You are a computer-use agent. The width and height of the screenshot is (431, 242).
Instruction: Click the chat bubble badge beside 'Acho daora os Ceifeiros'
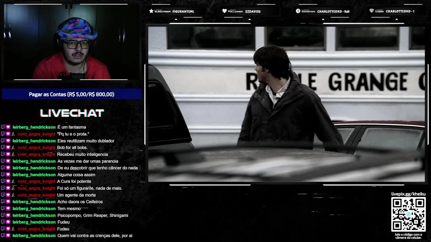click(3, 202)
